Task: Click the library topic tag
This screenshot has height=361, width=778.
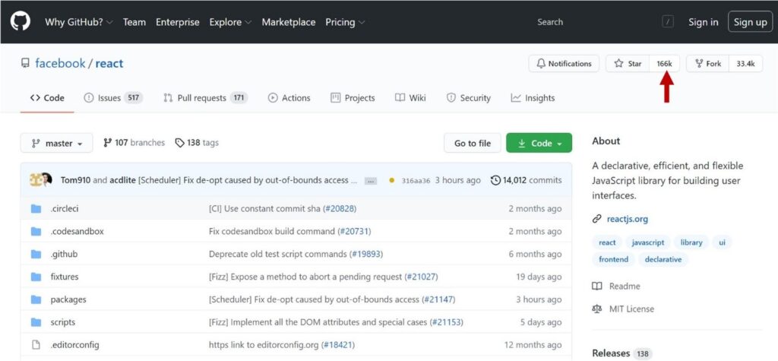Action: 691,242
